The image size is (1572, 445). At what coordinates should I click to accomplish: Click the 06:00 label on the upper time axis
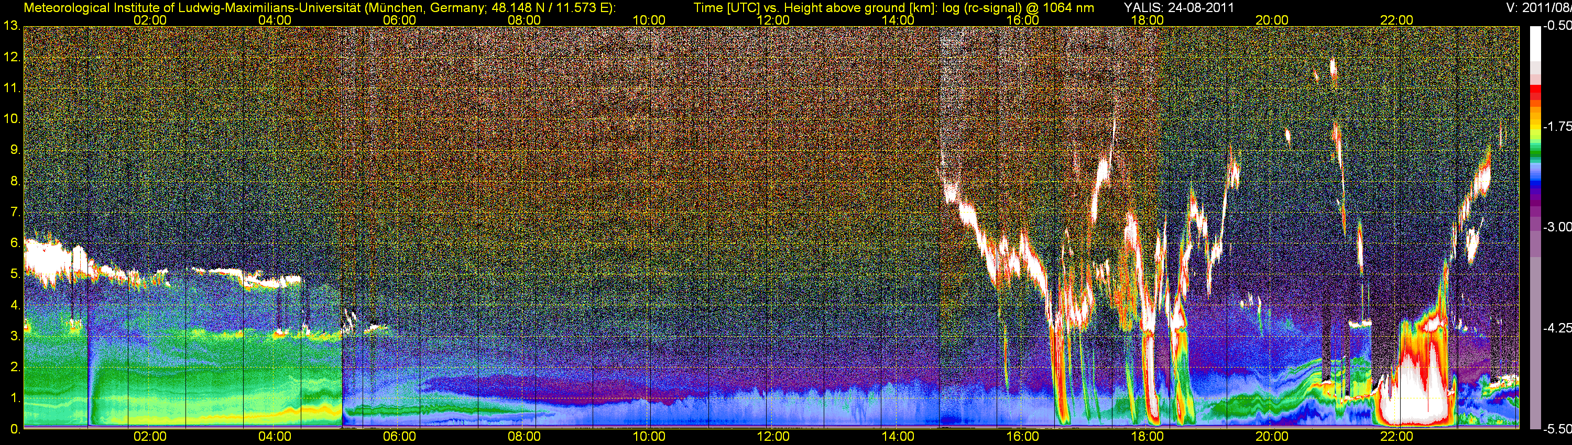(399, 20)
